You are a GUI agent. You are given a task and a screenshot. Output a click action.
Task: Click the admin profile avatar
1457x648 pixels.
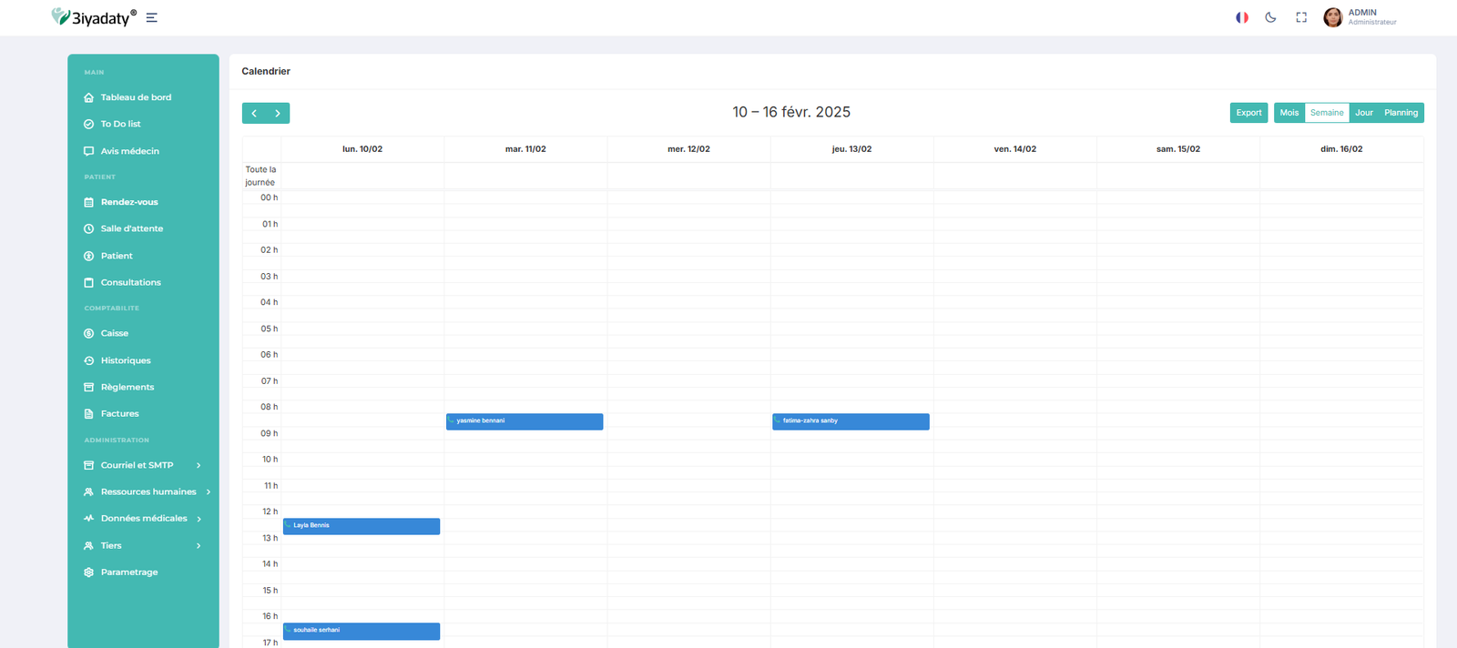[1332, 17]
